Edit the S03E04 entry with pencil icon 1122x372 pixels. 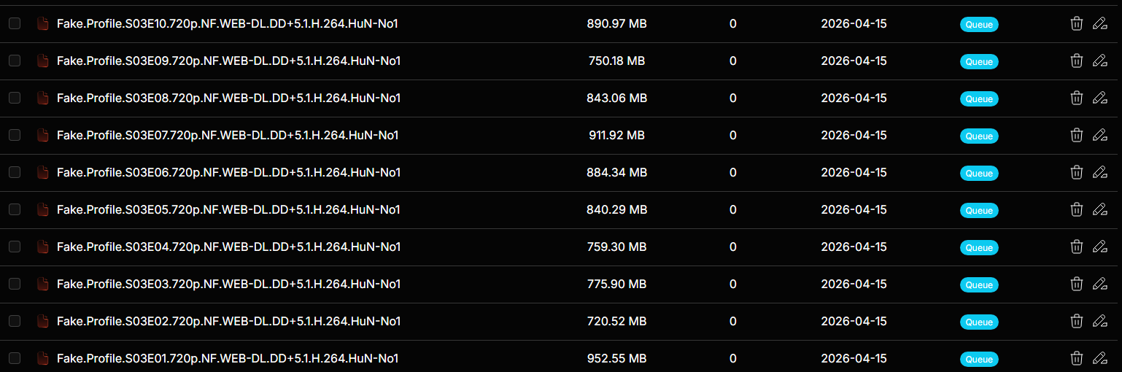click(1099, 247)
